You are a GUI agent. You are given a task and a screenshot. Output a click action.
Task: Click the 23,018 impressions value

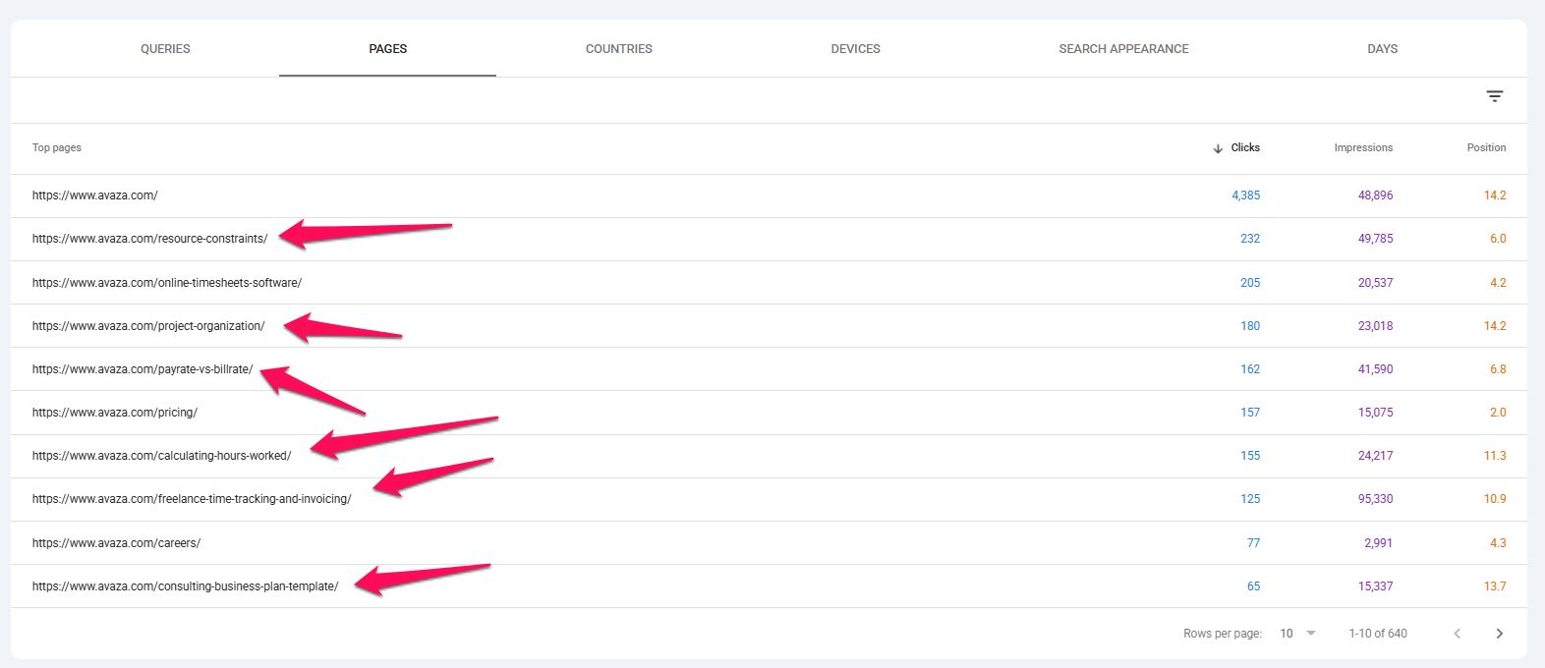click(x=1375, y=325)
